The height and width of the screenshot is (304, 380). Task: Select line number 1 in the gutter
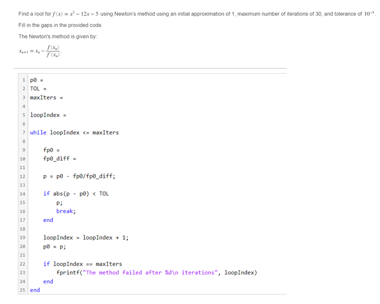click(24, 80)
